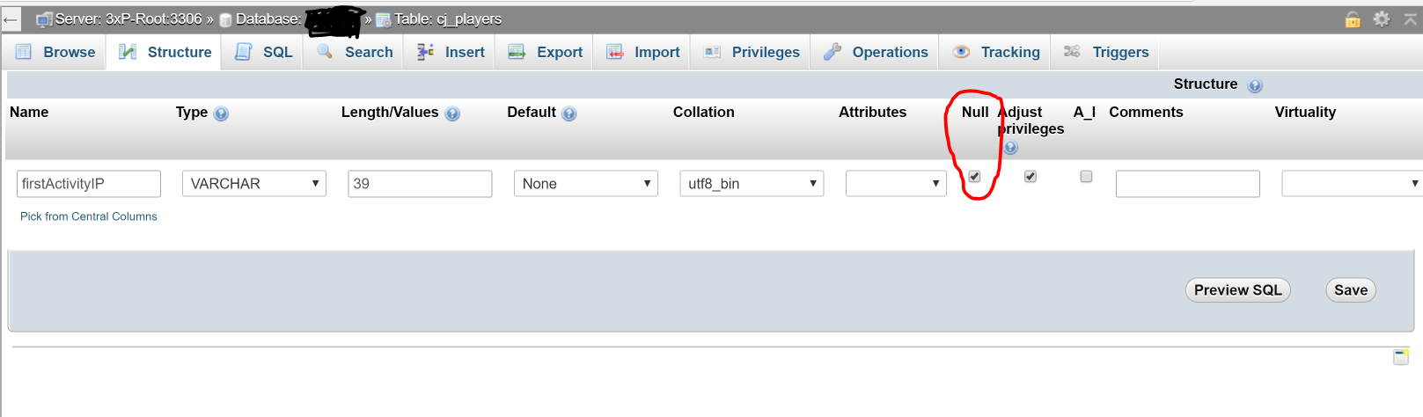Open the Operations tab
The image size is (1423, 417).
(876, 53)
